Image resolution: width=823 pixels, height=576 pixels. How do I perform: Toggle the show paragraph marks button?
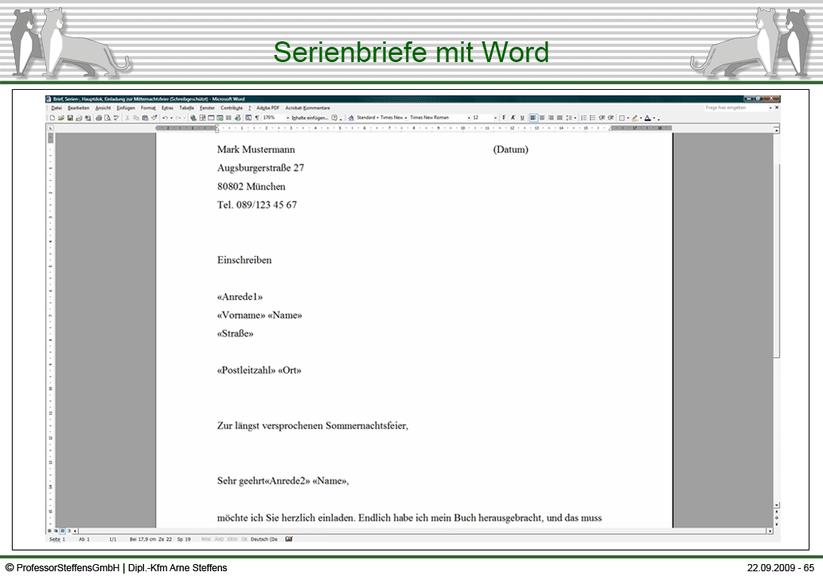pyautogui.click(x=256, y=118)
